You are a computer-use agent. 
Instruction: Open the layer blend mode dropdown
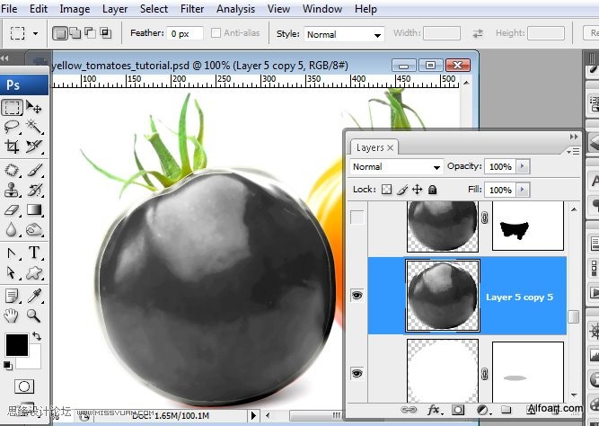(396, 167)
